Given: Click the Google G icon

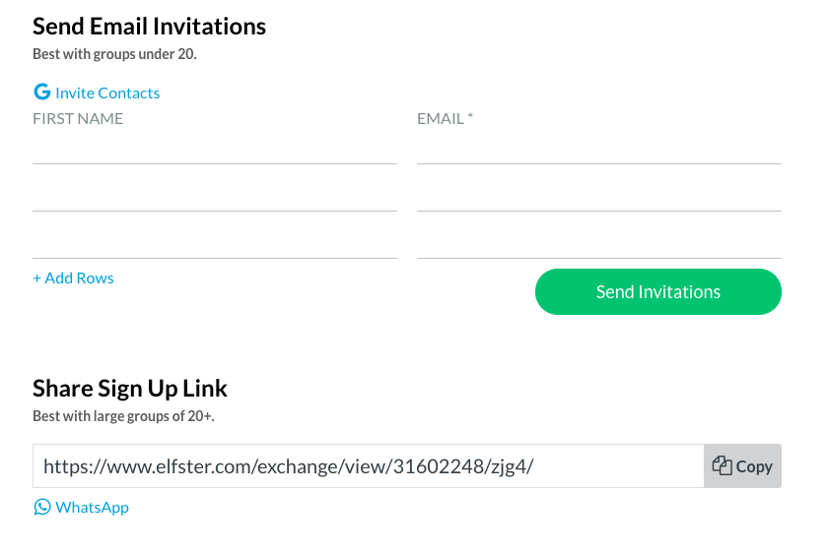Looking at the screenshot, I should (x=41, y=92).
